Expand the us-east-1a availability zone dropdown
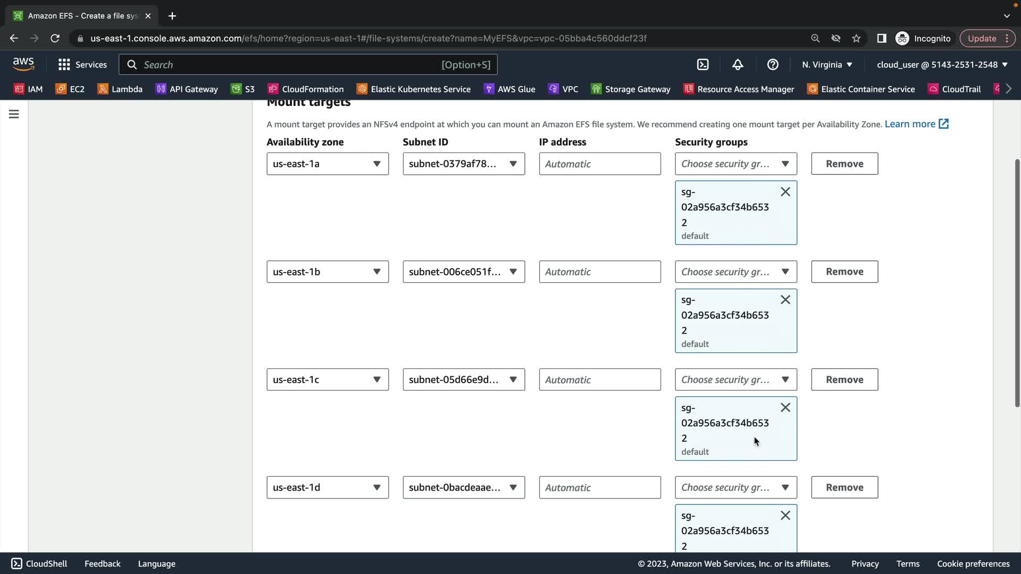 [327, 164]
